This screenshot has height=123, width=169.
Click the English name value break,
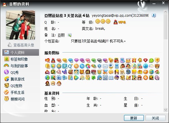coord(100,28)
